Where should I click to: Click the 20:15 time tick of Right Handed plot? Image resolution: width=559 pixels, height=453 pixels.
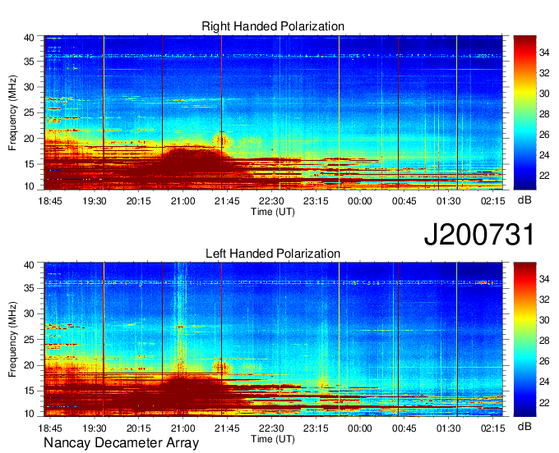(139, 201)
